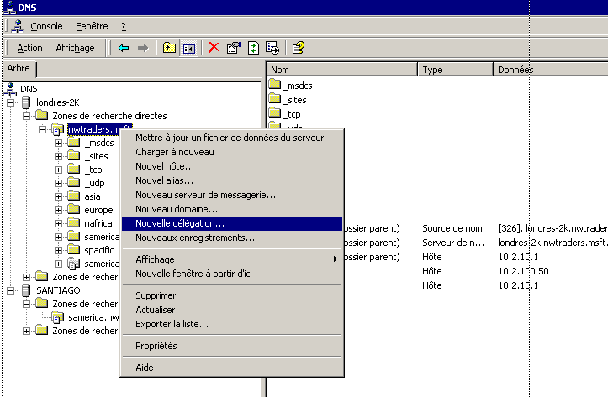The image size is (608, 397).
Task: Collapse the SANTIAGO server node
Action: (11, 290)
